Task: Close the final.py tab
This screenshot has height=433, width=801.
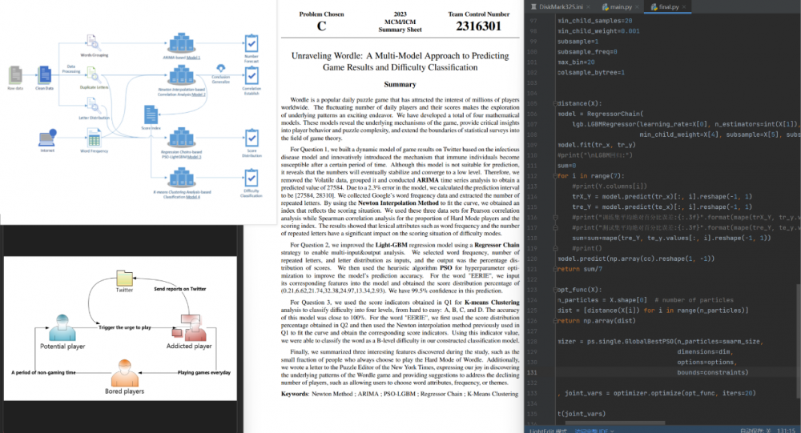Action: [x=684, y=6]
